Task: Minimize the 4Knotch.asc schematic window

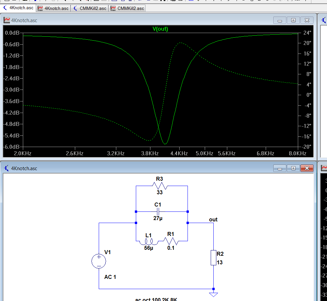Action: coord(280,168)
